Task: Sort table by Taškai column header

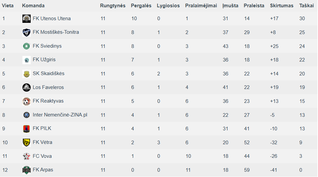Action: (306, 6)
